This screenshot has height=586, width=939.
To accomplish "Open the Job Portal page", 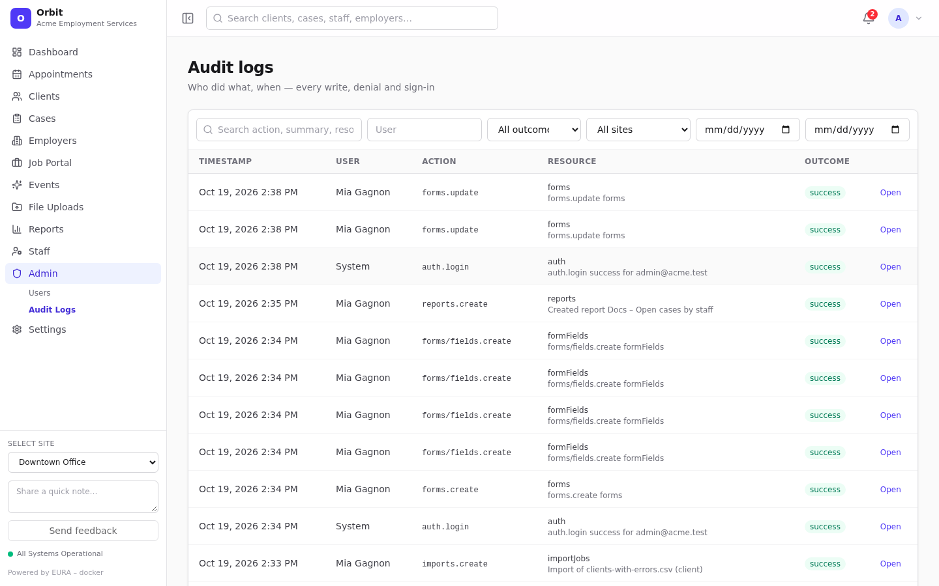I will click(x=83, y=163).
